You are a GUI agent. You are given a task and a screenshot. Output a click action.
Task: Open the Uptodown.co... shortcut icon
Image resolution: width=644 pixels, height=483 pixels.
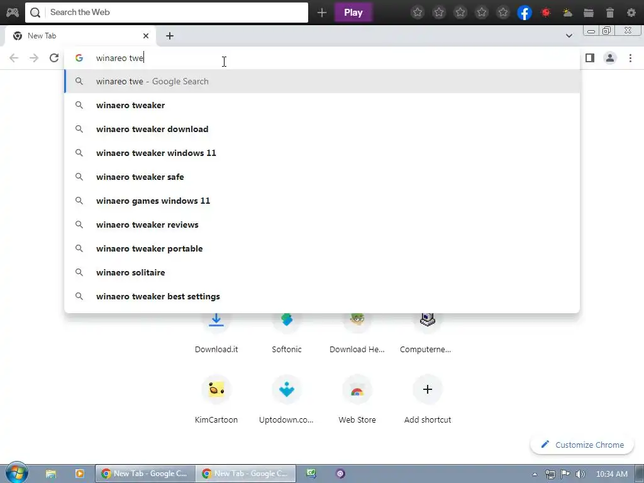(x=287, y=389)
